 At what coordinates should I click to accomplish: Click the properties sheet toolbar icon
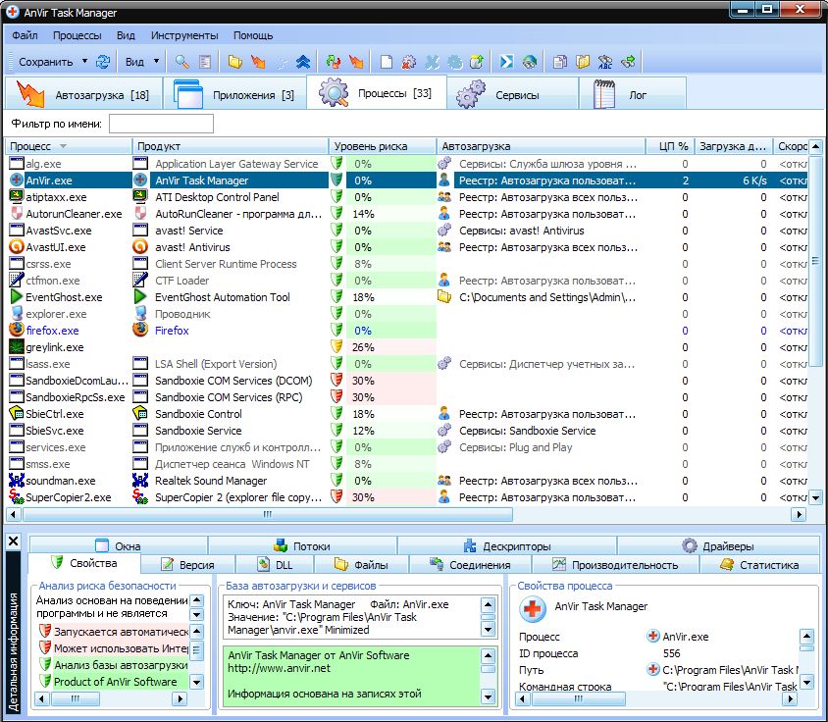[x=205, y=62]
